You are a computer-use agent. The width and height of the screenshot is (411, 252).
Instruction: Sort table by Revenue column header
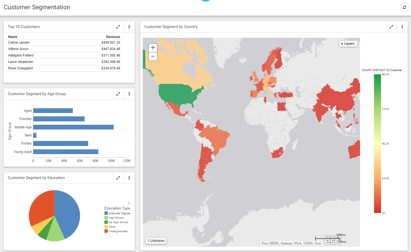(113, 37)
